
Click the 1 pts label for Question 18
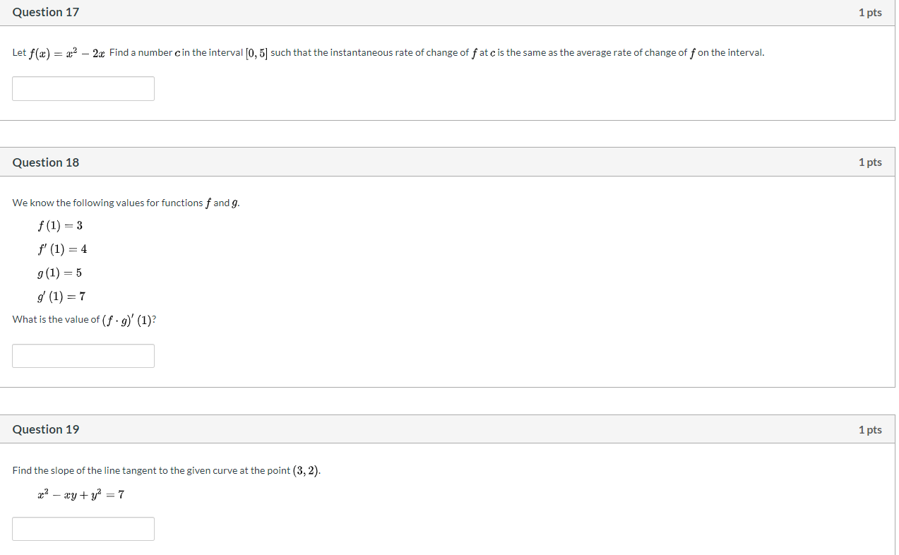pos(870,162)
